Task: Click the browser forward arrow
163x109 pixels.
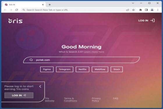Action: pos(11,10)
